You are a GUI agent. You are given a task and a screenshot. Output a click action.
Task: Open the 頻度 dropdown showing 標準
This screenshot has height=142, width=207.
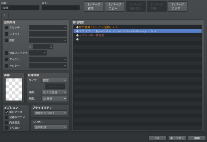point(54,99)
